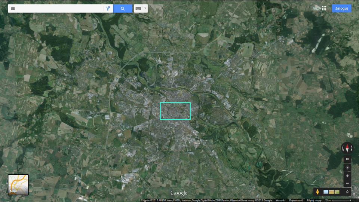This screenshot has height=202, width=359.
Task: Show my location on map
Action: pyautogui.click(x=347, y=168)
